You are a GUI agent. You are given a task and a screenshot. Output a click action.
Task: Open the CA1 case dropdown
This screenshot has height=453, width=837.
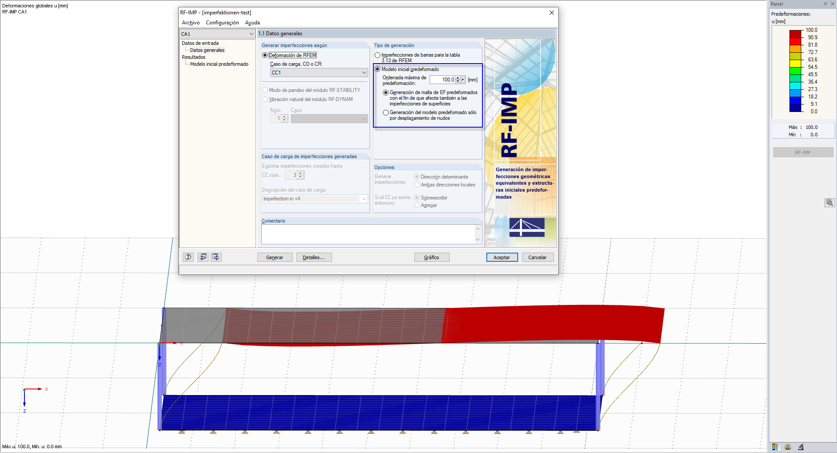tap(217, 34)
